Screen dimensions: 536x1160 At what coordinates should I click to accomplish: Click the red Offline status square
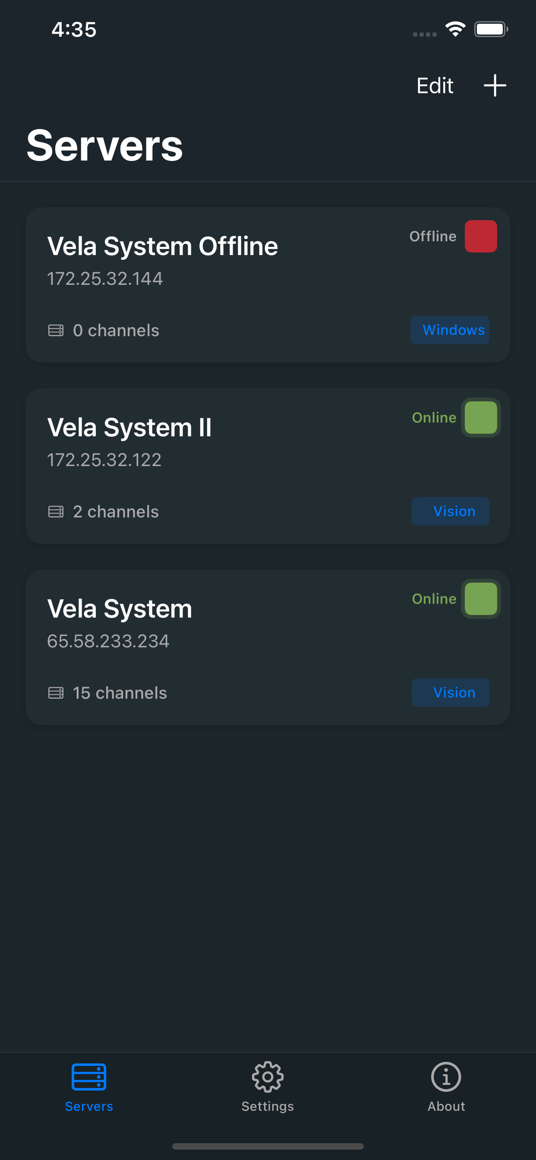[481, 236]
